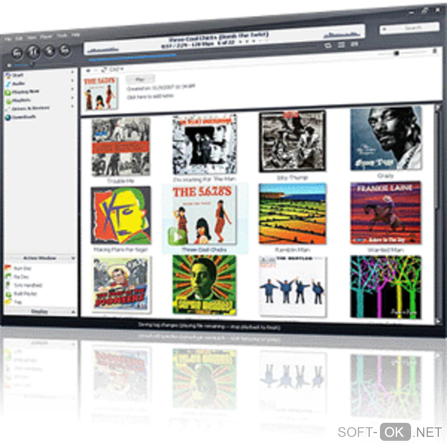Toggle the repeat loop icon below track display
The image size is (447, 443).
click(x=328, y=45)
